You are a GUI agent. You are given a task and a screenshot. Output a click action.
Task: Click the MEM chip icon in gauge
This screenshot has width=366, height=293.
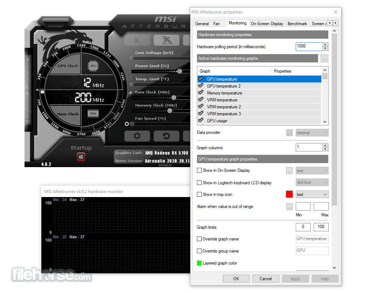(93, 113)
